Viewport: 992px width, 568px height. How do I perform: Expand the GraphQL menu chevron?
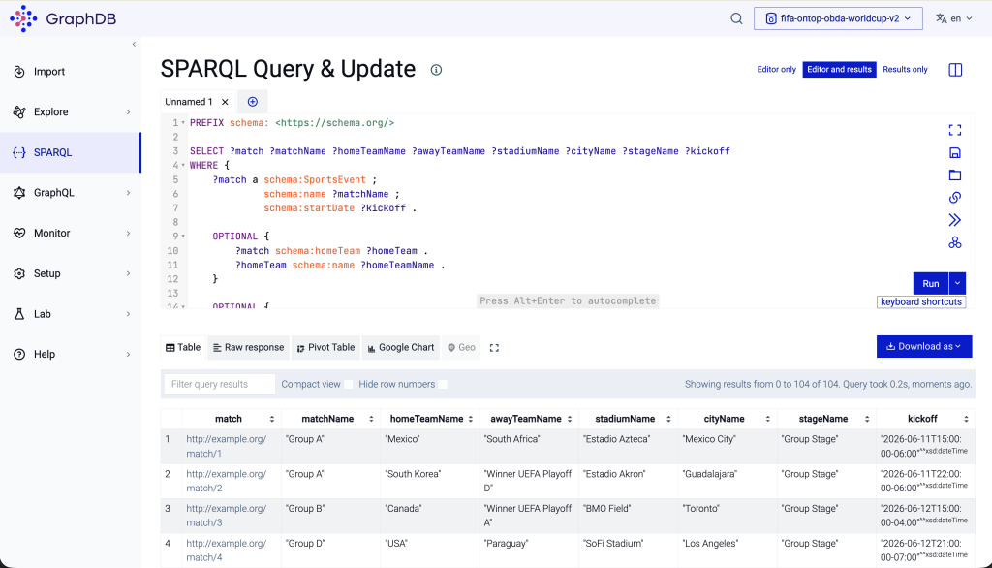(129, 193)
